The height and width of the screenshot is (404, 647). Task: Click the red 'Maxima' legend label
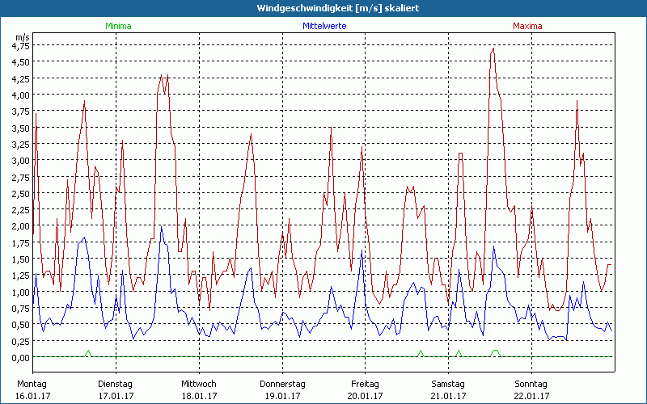pyautogui.click(x=527, y=26)
